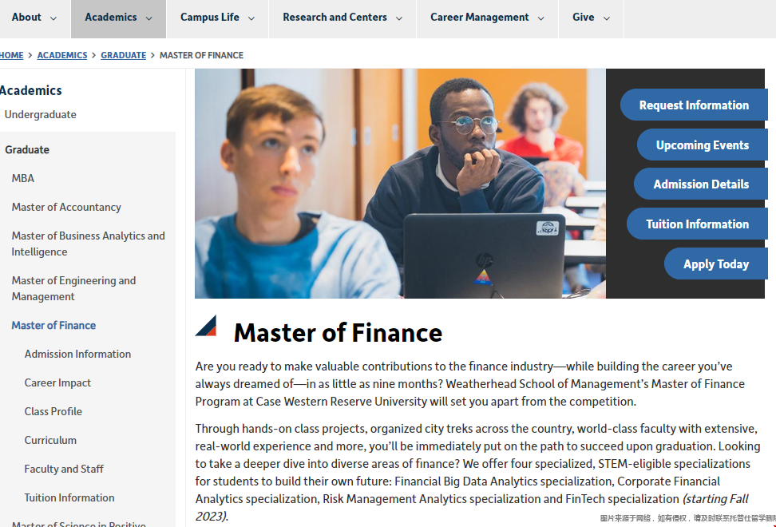
Task: Open the Academics menu item
Action: point(111,18)
